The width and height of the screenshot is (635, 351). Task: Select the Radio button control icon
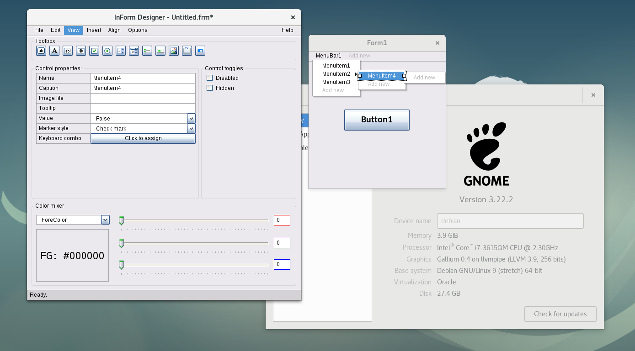point(107,51)
